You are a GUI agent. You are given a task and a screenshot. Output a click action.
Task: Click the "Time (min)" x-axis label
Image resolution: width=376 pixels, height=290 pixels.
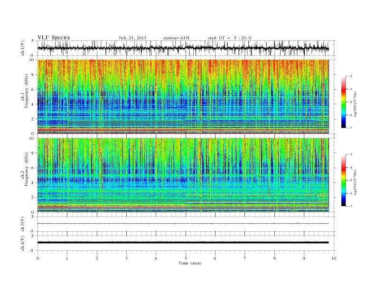tap(190, 263)
